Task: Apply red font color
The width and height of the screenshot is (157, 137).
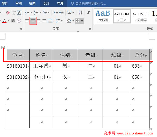Action: pyautogui.click(x=4, y=21)
